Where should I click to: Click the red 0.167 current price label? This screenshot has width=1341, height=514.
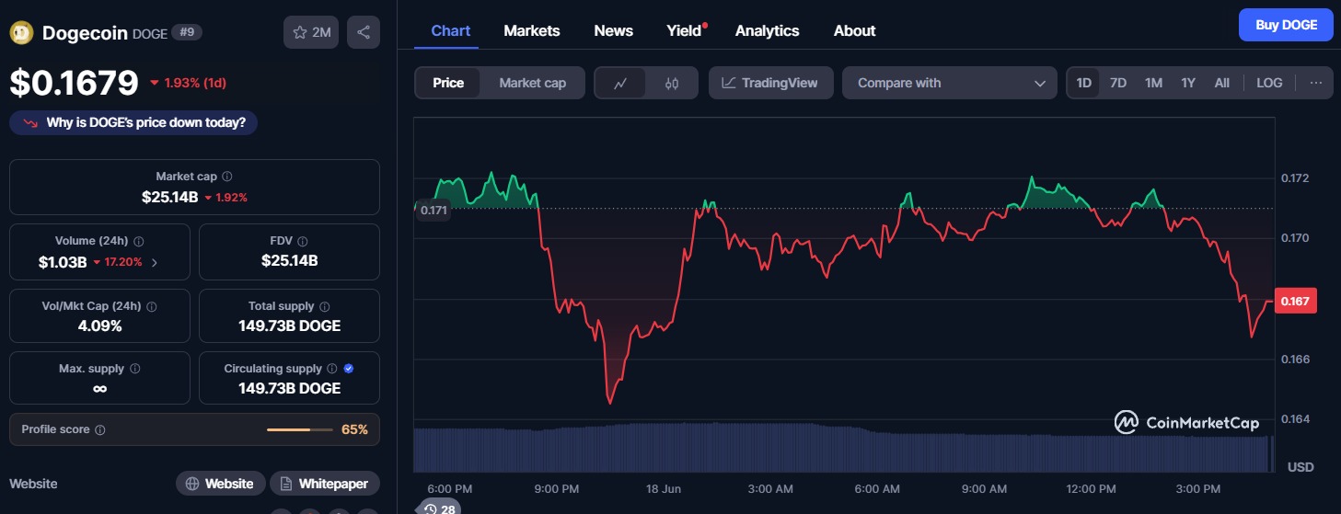pos(1296,301)
